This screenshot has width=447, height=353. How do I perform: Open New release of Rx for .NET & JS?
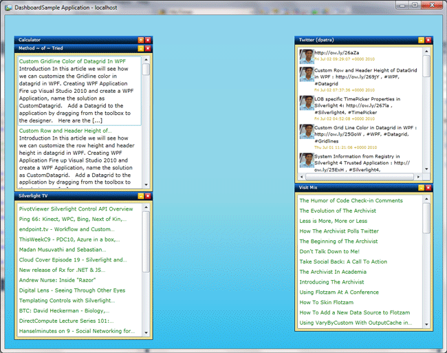[x=62, y=270]
